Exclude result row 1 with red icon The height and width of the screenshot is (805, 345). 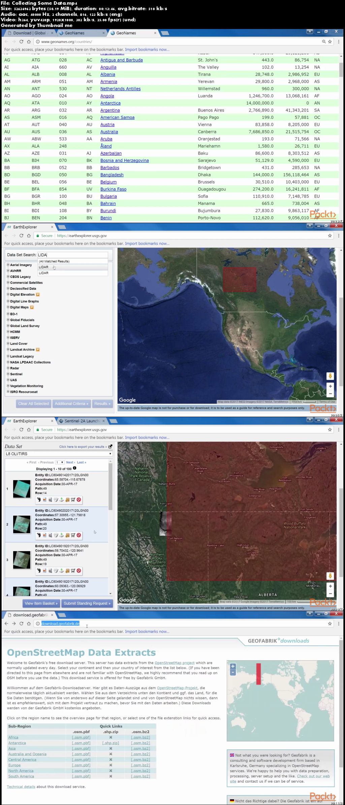point(79,500)
